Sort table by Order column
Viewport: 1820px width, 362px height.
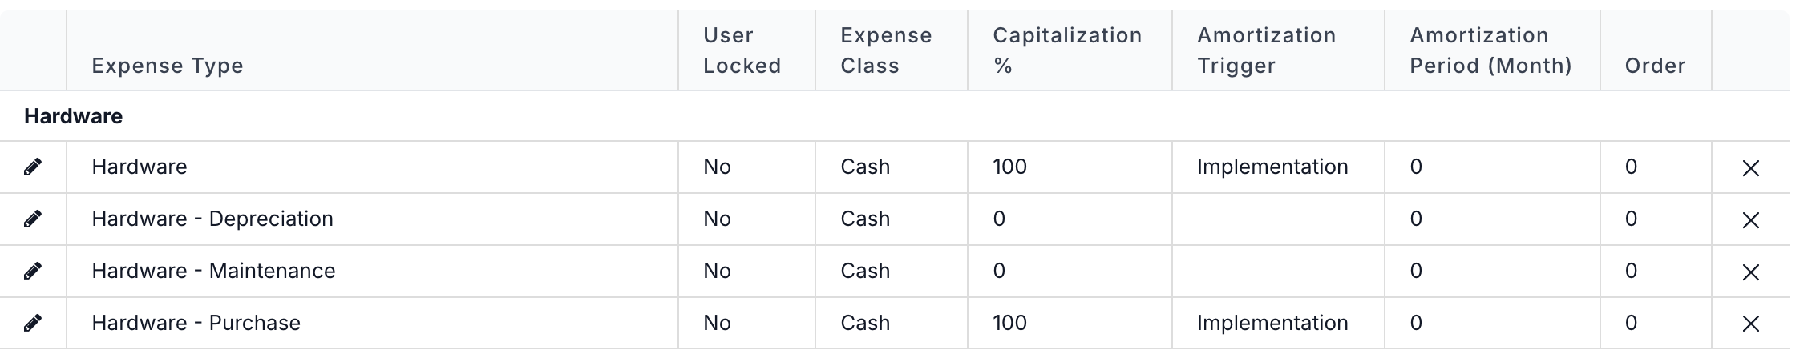(x=1655, y=66)
